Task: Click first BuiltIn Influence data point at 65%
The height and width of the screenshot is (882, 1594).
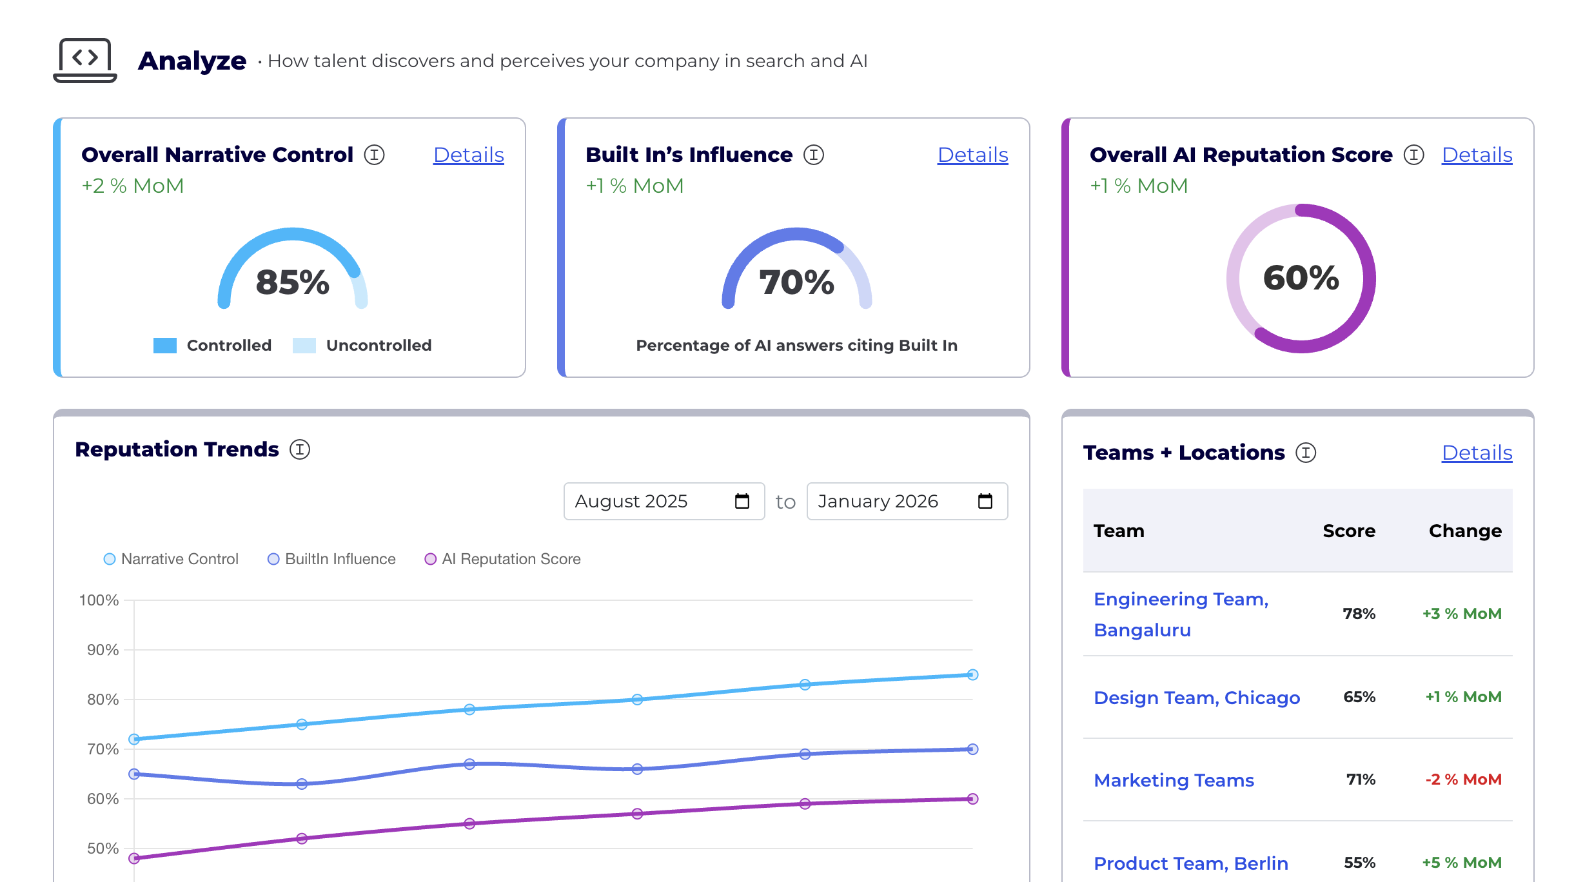Action: pos(134,774)
